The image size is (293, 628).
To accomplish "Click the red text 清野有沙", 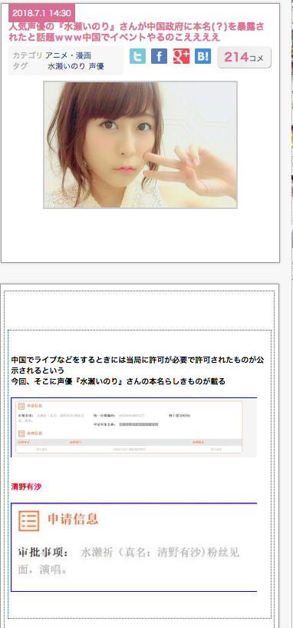I will 26,487.
